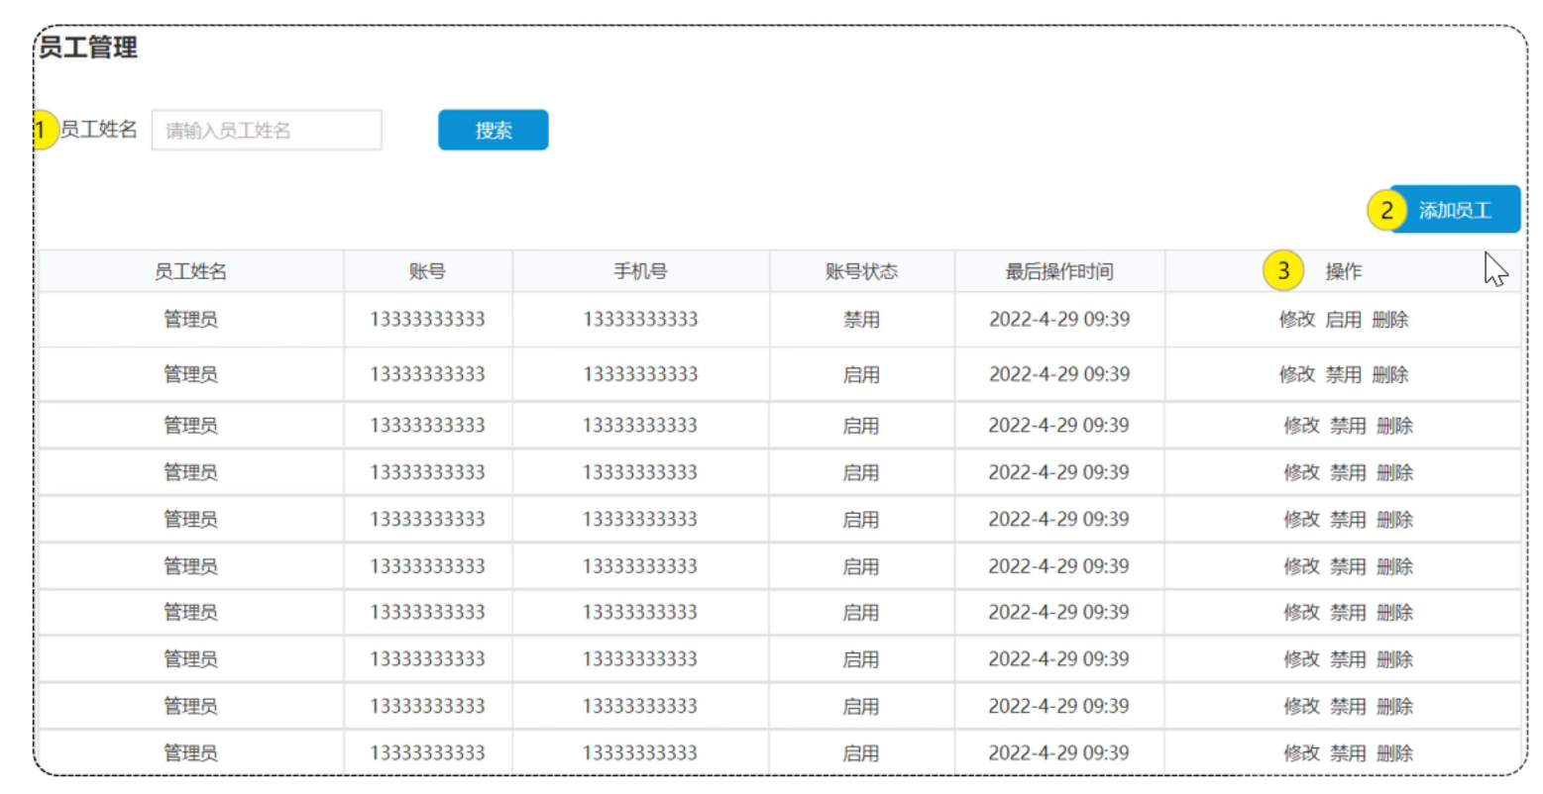Click 禁用 action in the second table row
1543x794 pixels.
(1343, 374)
